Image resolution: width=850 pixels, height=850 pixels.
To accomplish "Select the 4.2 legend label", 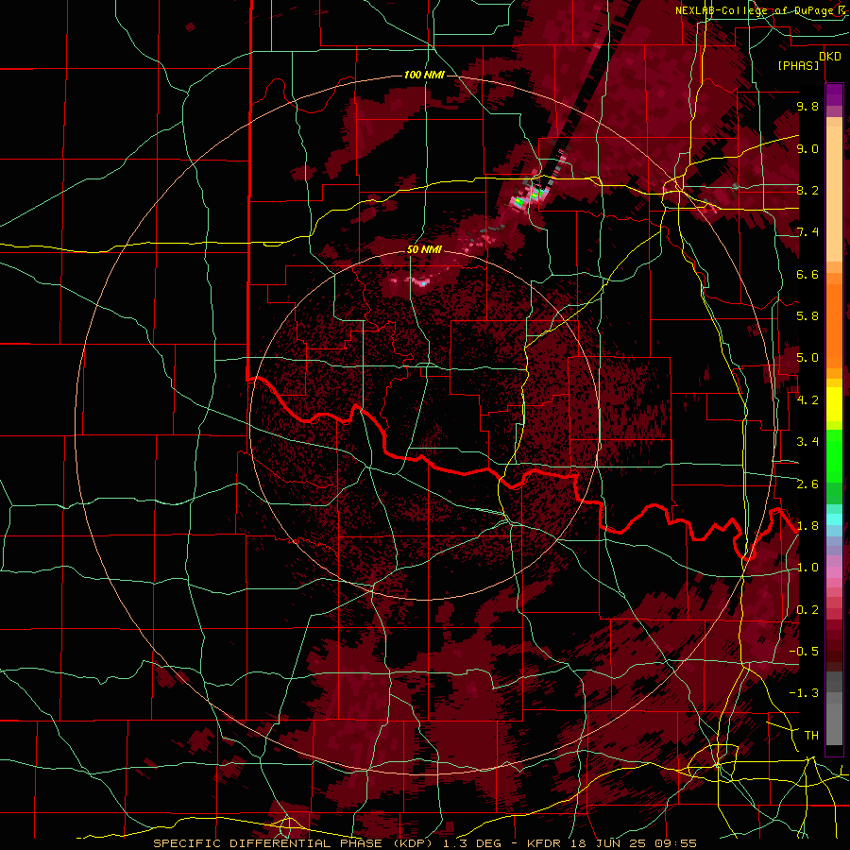I will (807, 400).
